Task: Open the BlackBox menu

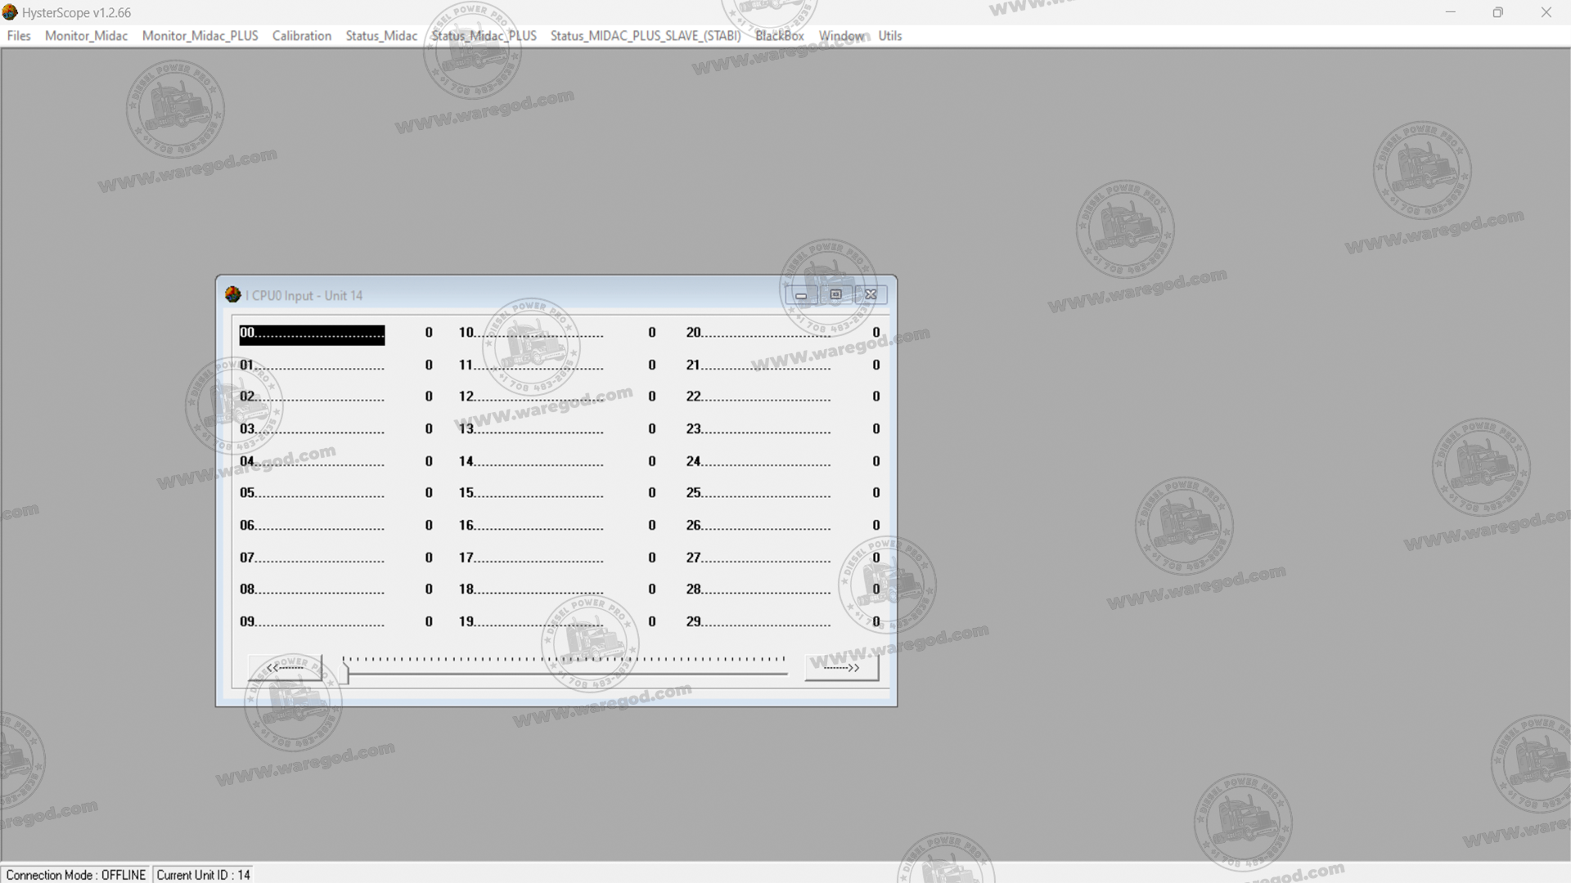Action: (x=779, y=36)
